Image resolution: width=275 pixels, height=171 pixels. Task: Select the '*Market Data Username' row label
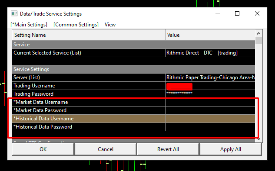tap(41, 102)
